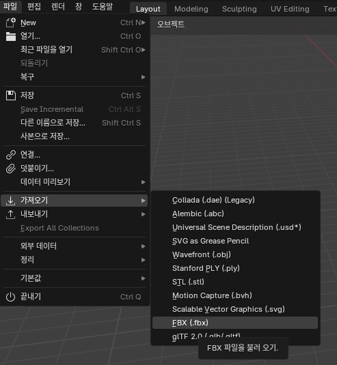This screenshot has width=337, height=365.
Task: Expand the 데이터 미리보기 submenu arrow
Action: (144, 182)
